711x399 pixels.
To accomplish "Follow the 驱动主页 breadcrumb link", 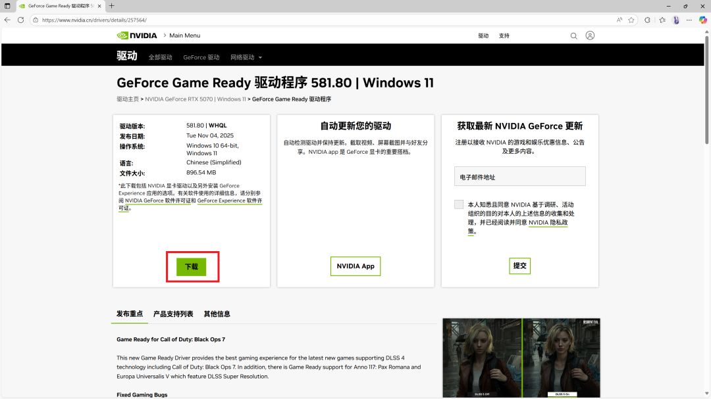I will [x=128, y=99].
